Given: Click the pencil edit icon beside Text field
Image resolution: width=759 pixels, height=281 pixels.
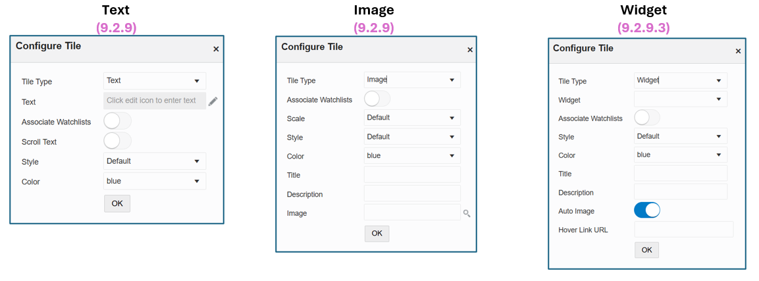Looking at the screenshot, I should point(213,101).
